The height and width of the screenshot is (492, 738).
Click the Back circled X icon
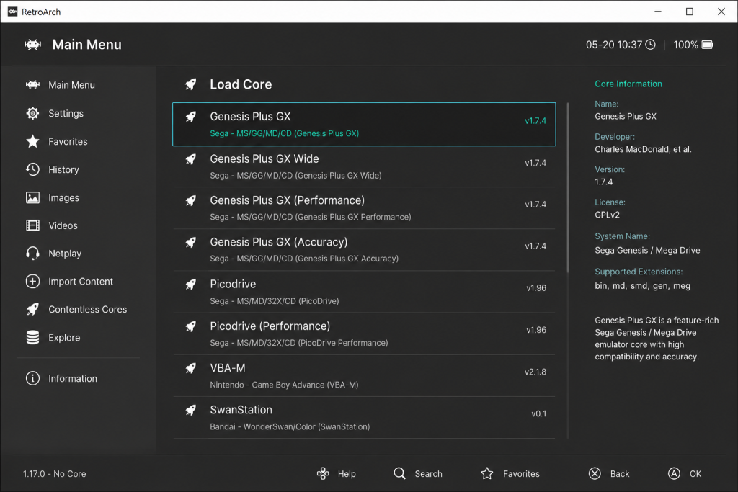[595, 474]
